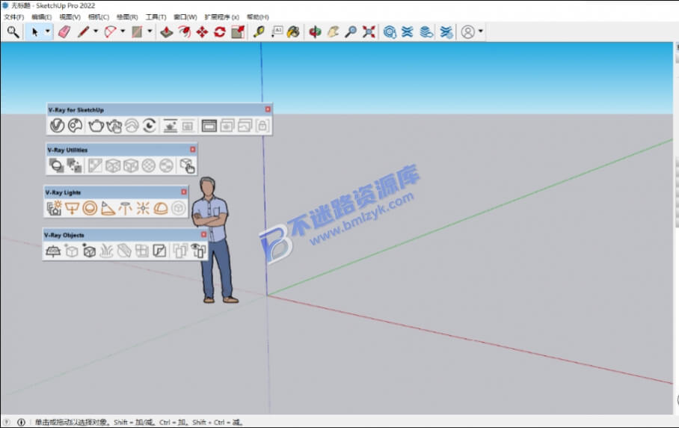Pick the pink Eraser tool
Screen dimensions: 679x428
[x=64, y=31]
